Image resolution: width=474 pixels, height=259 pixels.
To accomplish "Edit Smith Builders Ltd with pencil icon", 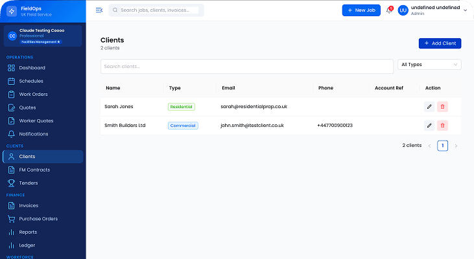I will [429, 126].
